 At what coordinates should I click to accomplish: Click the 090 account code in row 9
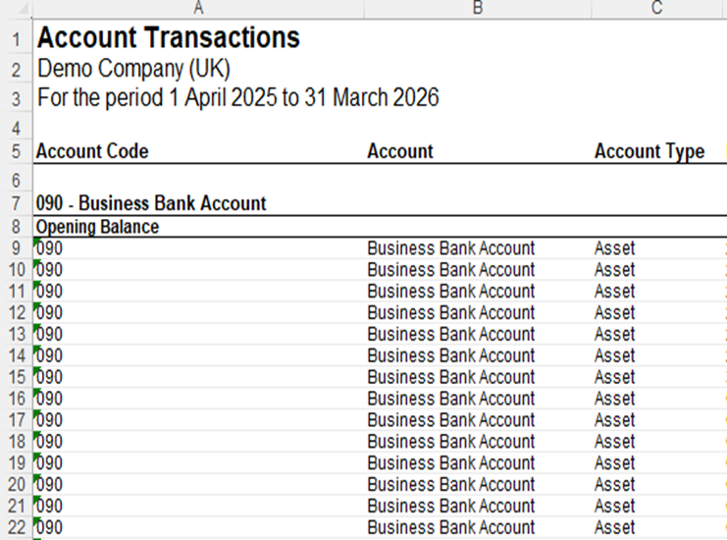(x=50, y=248)
